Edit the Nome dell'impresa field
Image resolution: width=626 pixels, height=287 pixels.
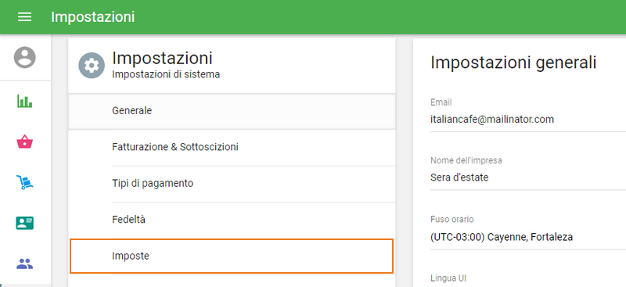527,177
